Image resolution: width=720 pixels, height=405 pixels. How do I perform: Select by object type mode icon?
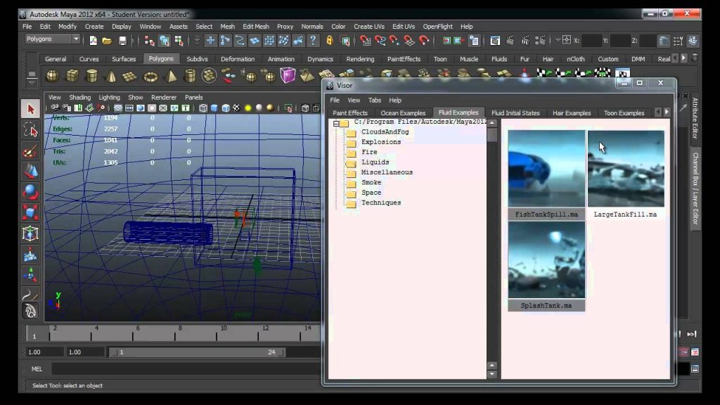point(164,40)
